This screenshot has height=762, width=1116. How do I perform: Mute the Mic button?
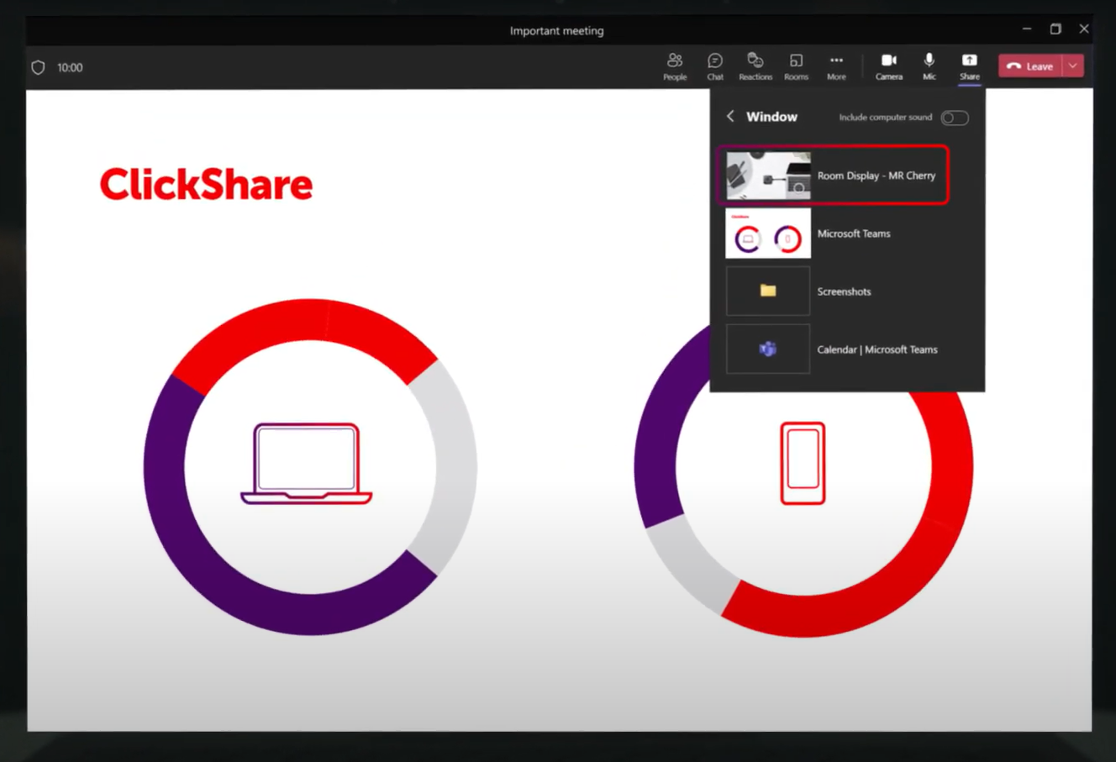click(x=929, y=66)
